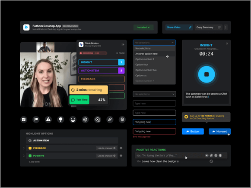Viewport: 251px width, 188px height.
Task: Click the INSIGHT highlight button
Action: coord(102,62)
